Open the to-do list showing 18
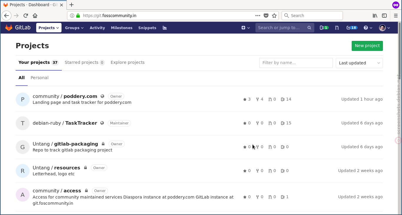Screen dimensions: 402x215 coord(352,28)
